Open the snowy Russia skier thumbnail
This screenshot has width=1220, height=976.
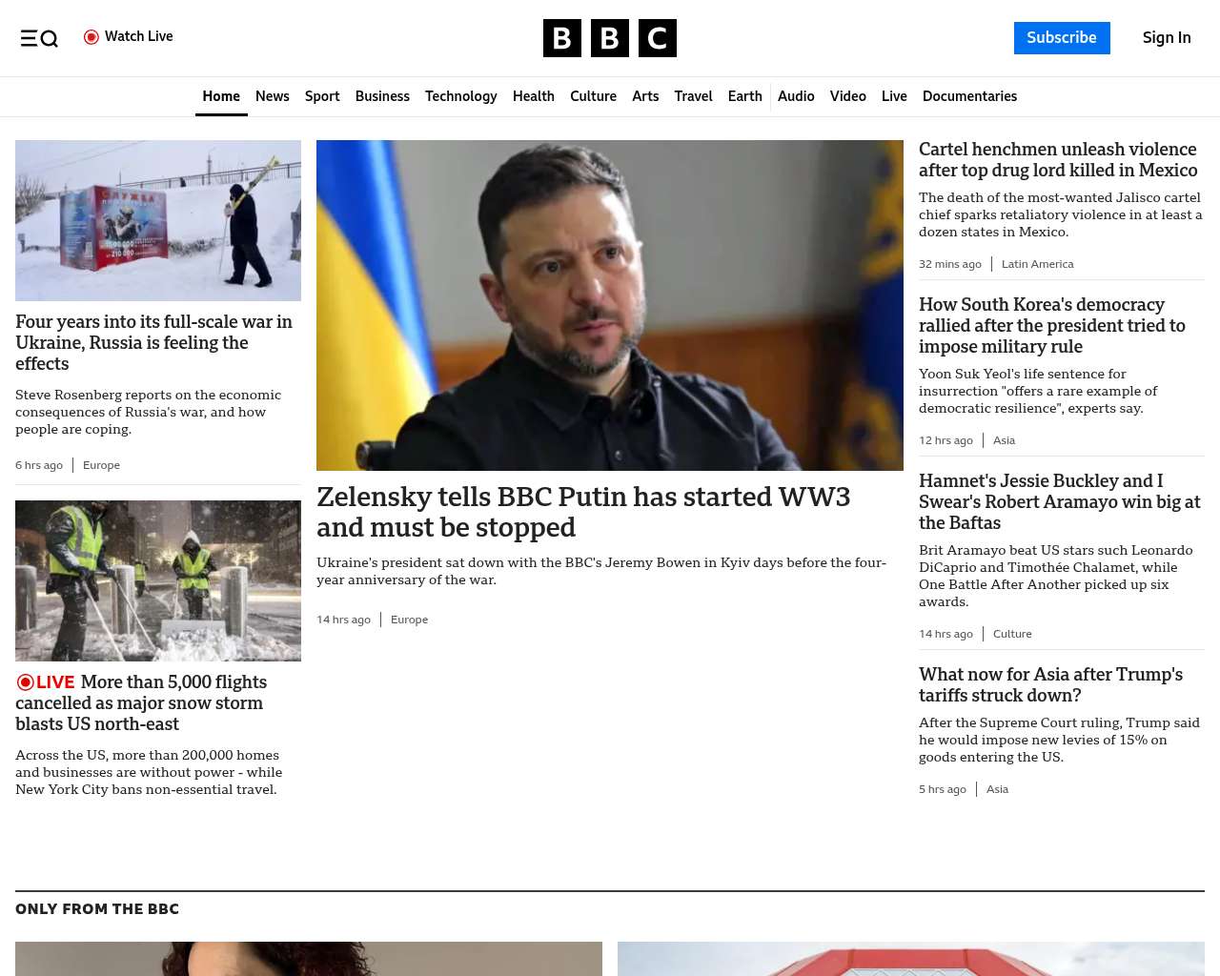(158, 220)
